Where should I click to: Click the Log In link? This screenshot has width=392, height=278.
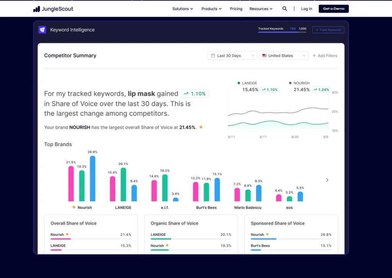(x=306, y=9)
